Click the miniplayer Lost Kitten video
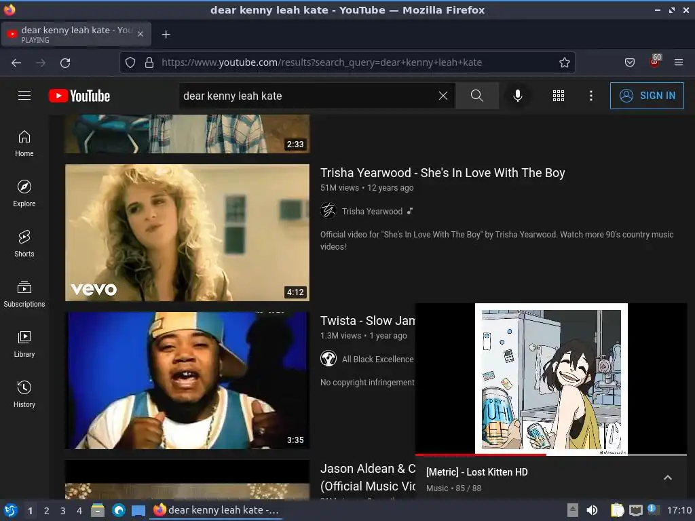The height and width of the screenshot is (521, 695). tap(551, 379)
